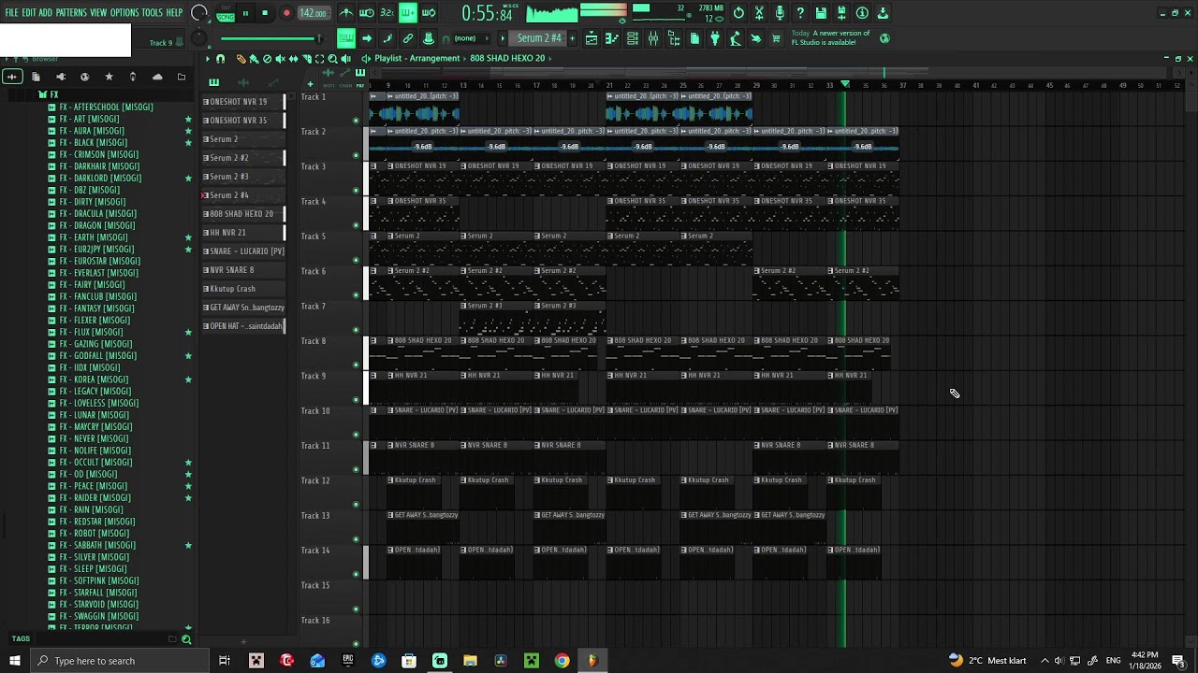Select the playlist Paint brush tool
This screenshot has width=1198, height=673.
tap(255, 59)
